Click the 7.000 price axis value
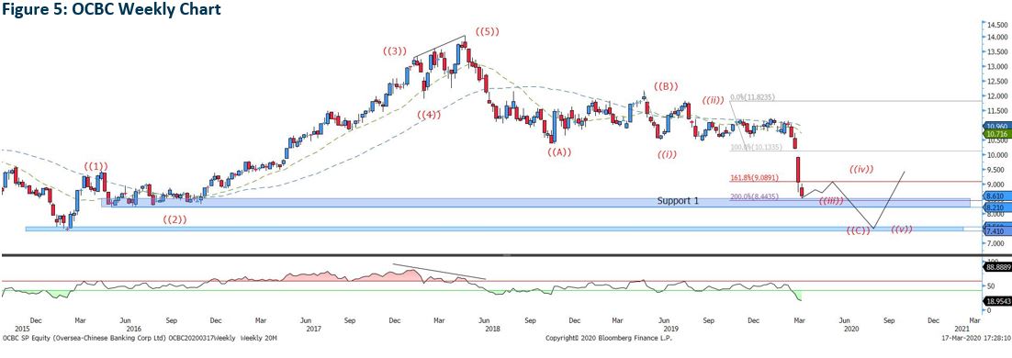Image resolution: width=1012 pixels, height=358 pixels. click(995, 243)
